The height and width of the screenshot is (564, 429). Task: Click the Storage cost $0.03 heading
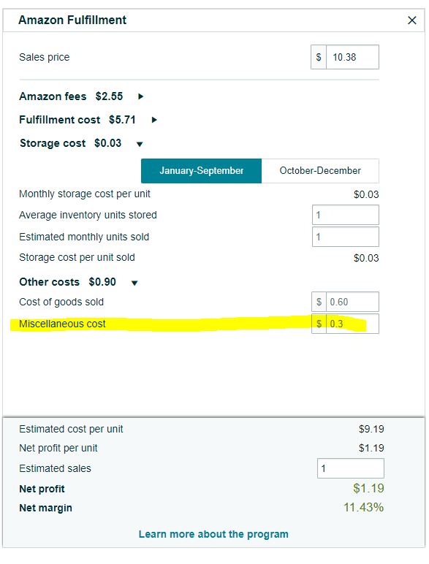pyautogui.click(x=71, y=143)
